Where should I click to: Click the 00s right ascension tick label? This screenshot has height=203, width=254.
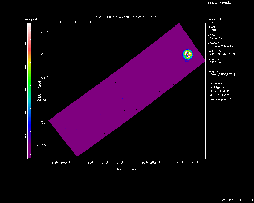pos(120,163)
